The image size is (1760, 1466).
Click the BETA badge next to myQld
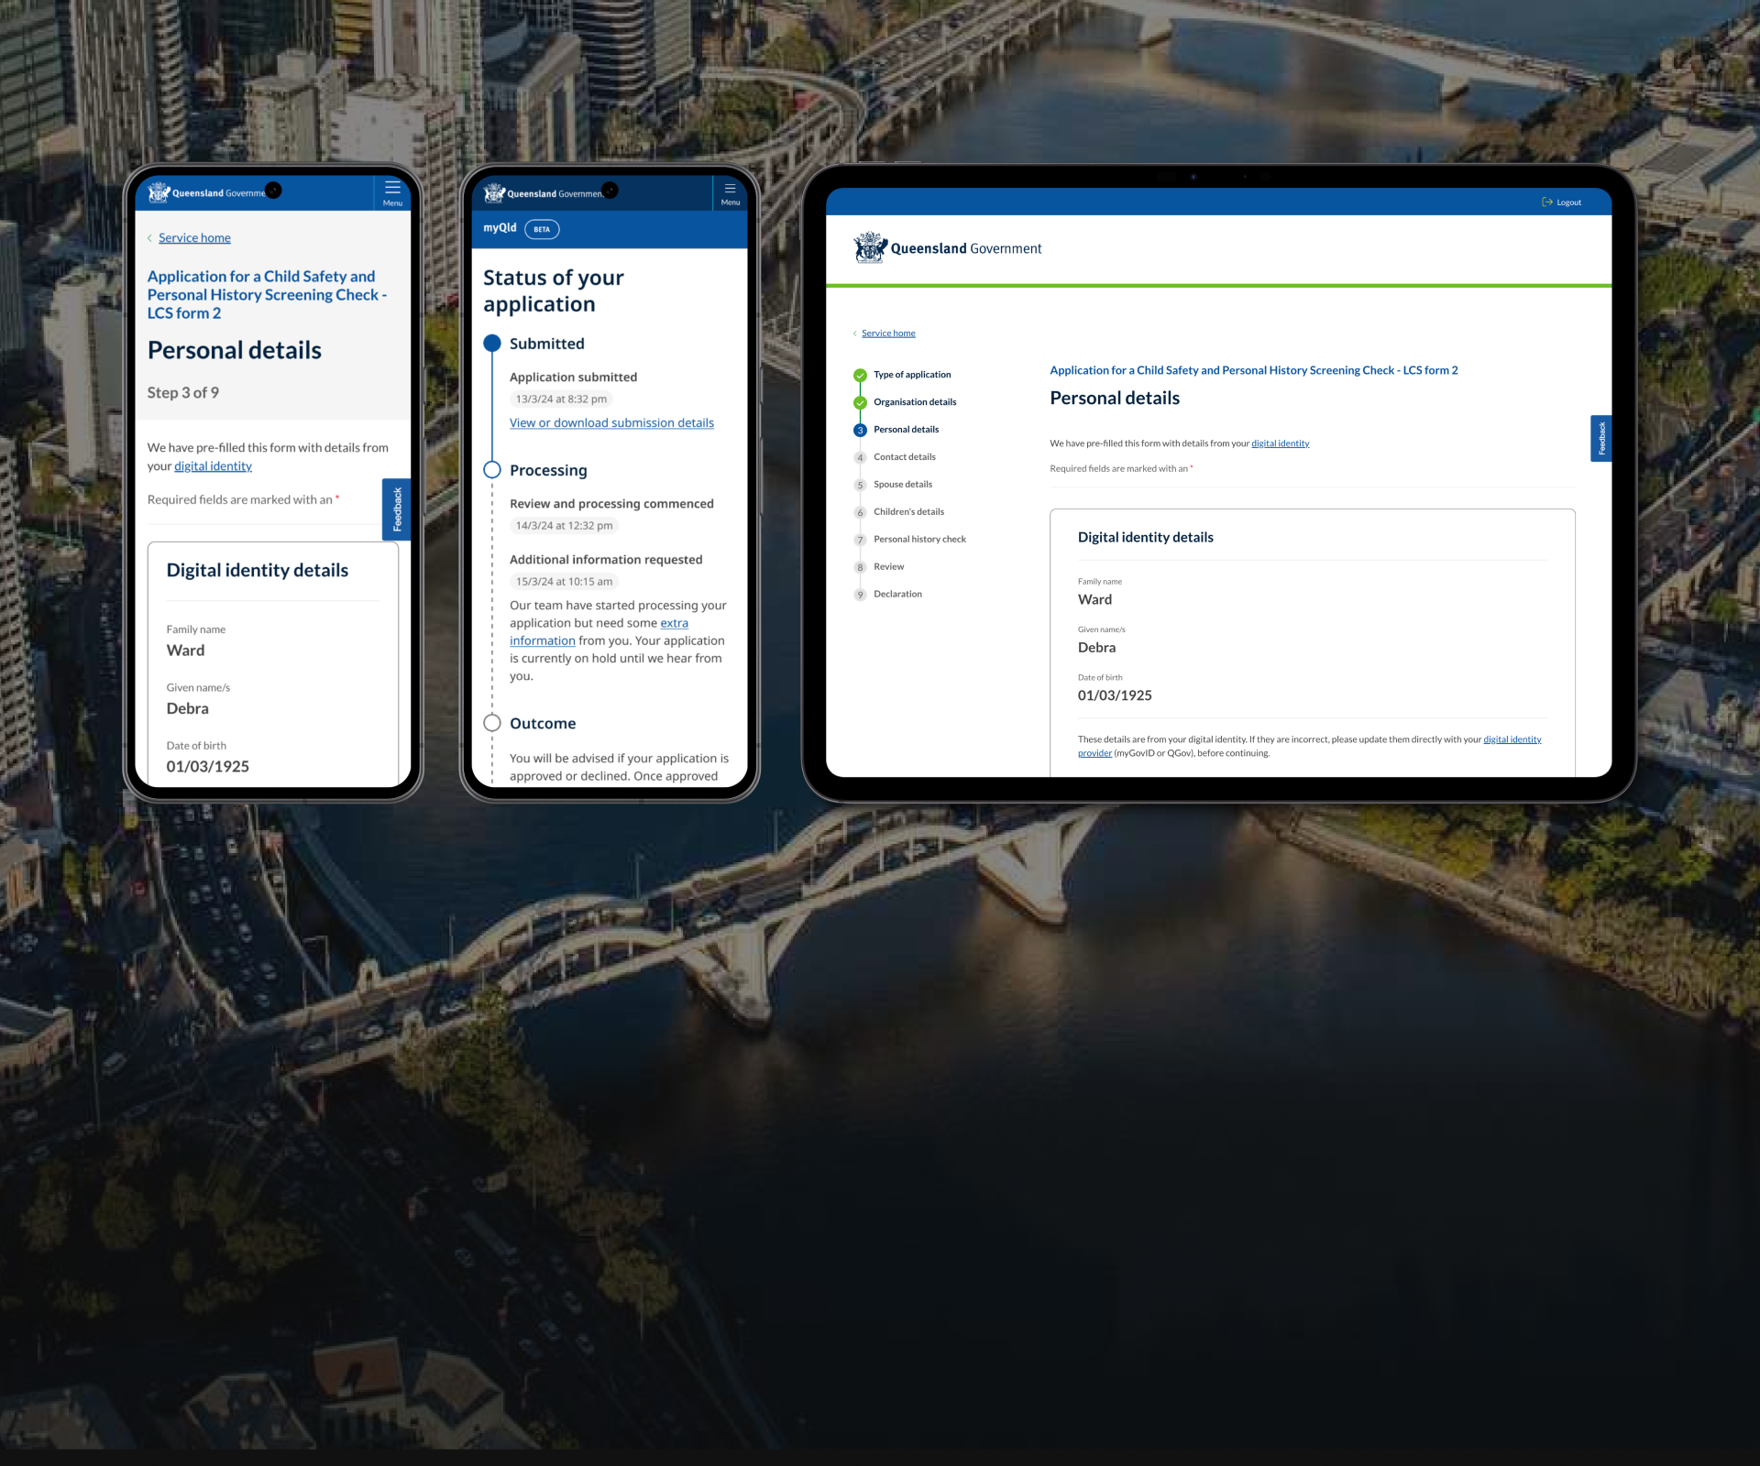[x=542, y=229]
